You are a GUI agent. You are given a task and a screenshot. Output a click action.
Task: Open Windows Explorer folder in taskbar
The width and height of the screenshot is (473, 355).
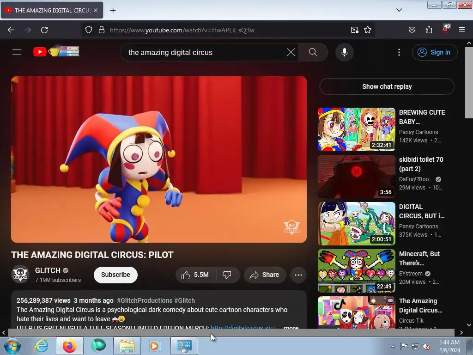(127, 346)
